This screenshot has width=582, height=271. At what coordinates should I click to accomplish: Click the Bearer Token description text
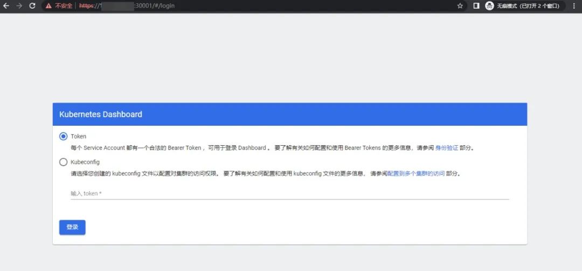pos(273,148)
